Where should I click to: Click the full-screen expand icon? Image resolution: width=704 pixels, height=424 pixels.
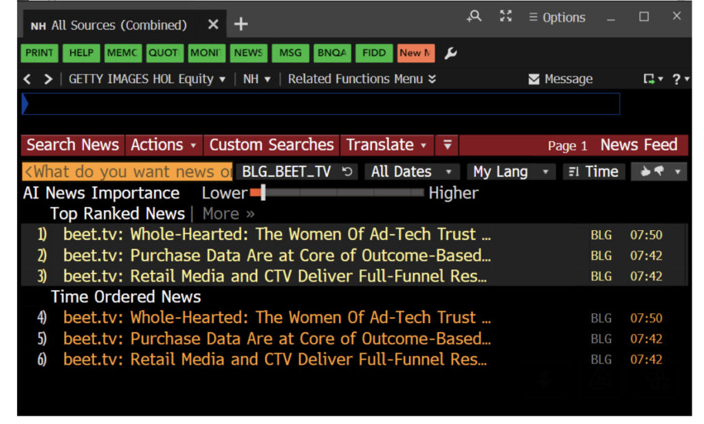coord(505,16)
